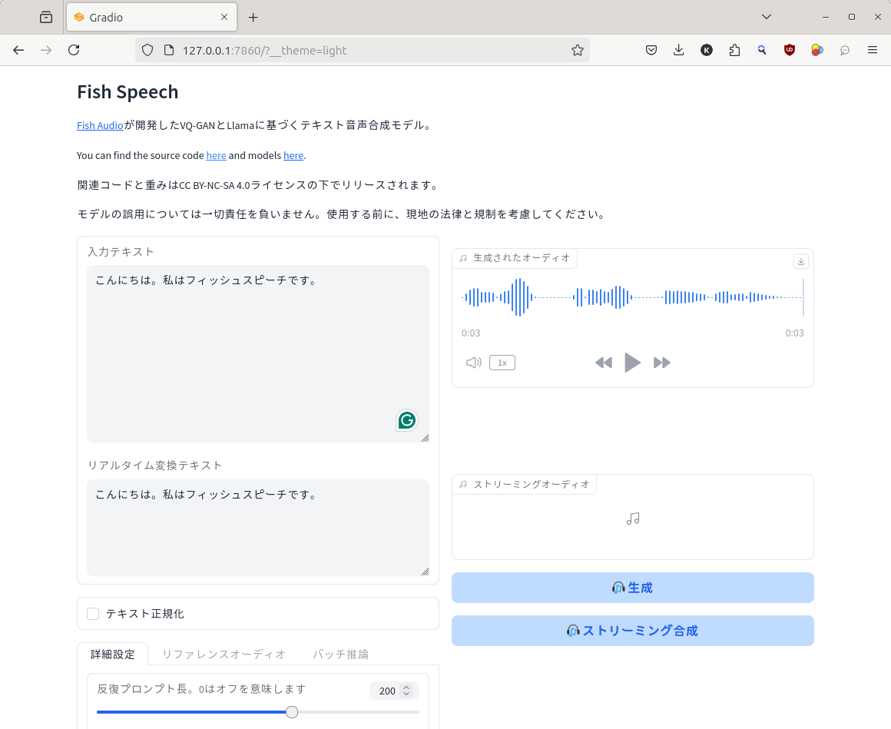The width and height of the screenshot is (891, 729).
Task: Select the 詳細設定 tab
Action: pos(112,654)
